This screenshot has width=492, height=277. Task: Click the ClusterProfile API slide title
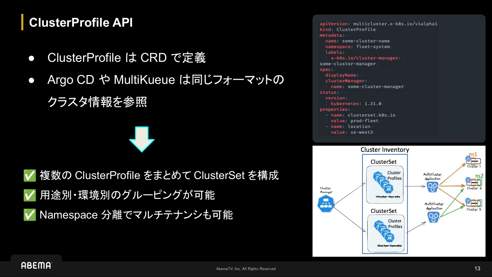[x=81, y=23]
